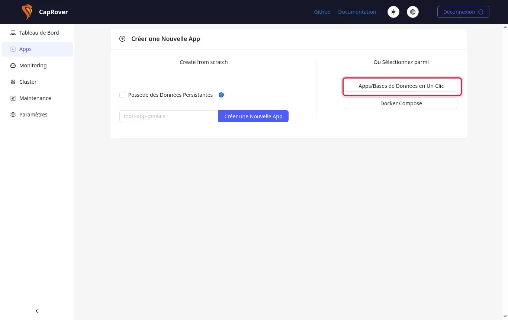This screenshot has height=320, width=508.
Task: Open the Github link
Action: [x=322, y=12]
